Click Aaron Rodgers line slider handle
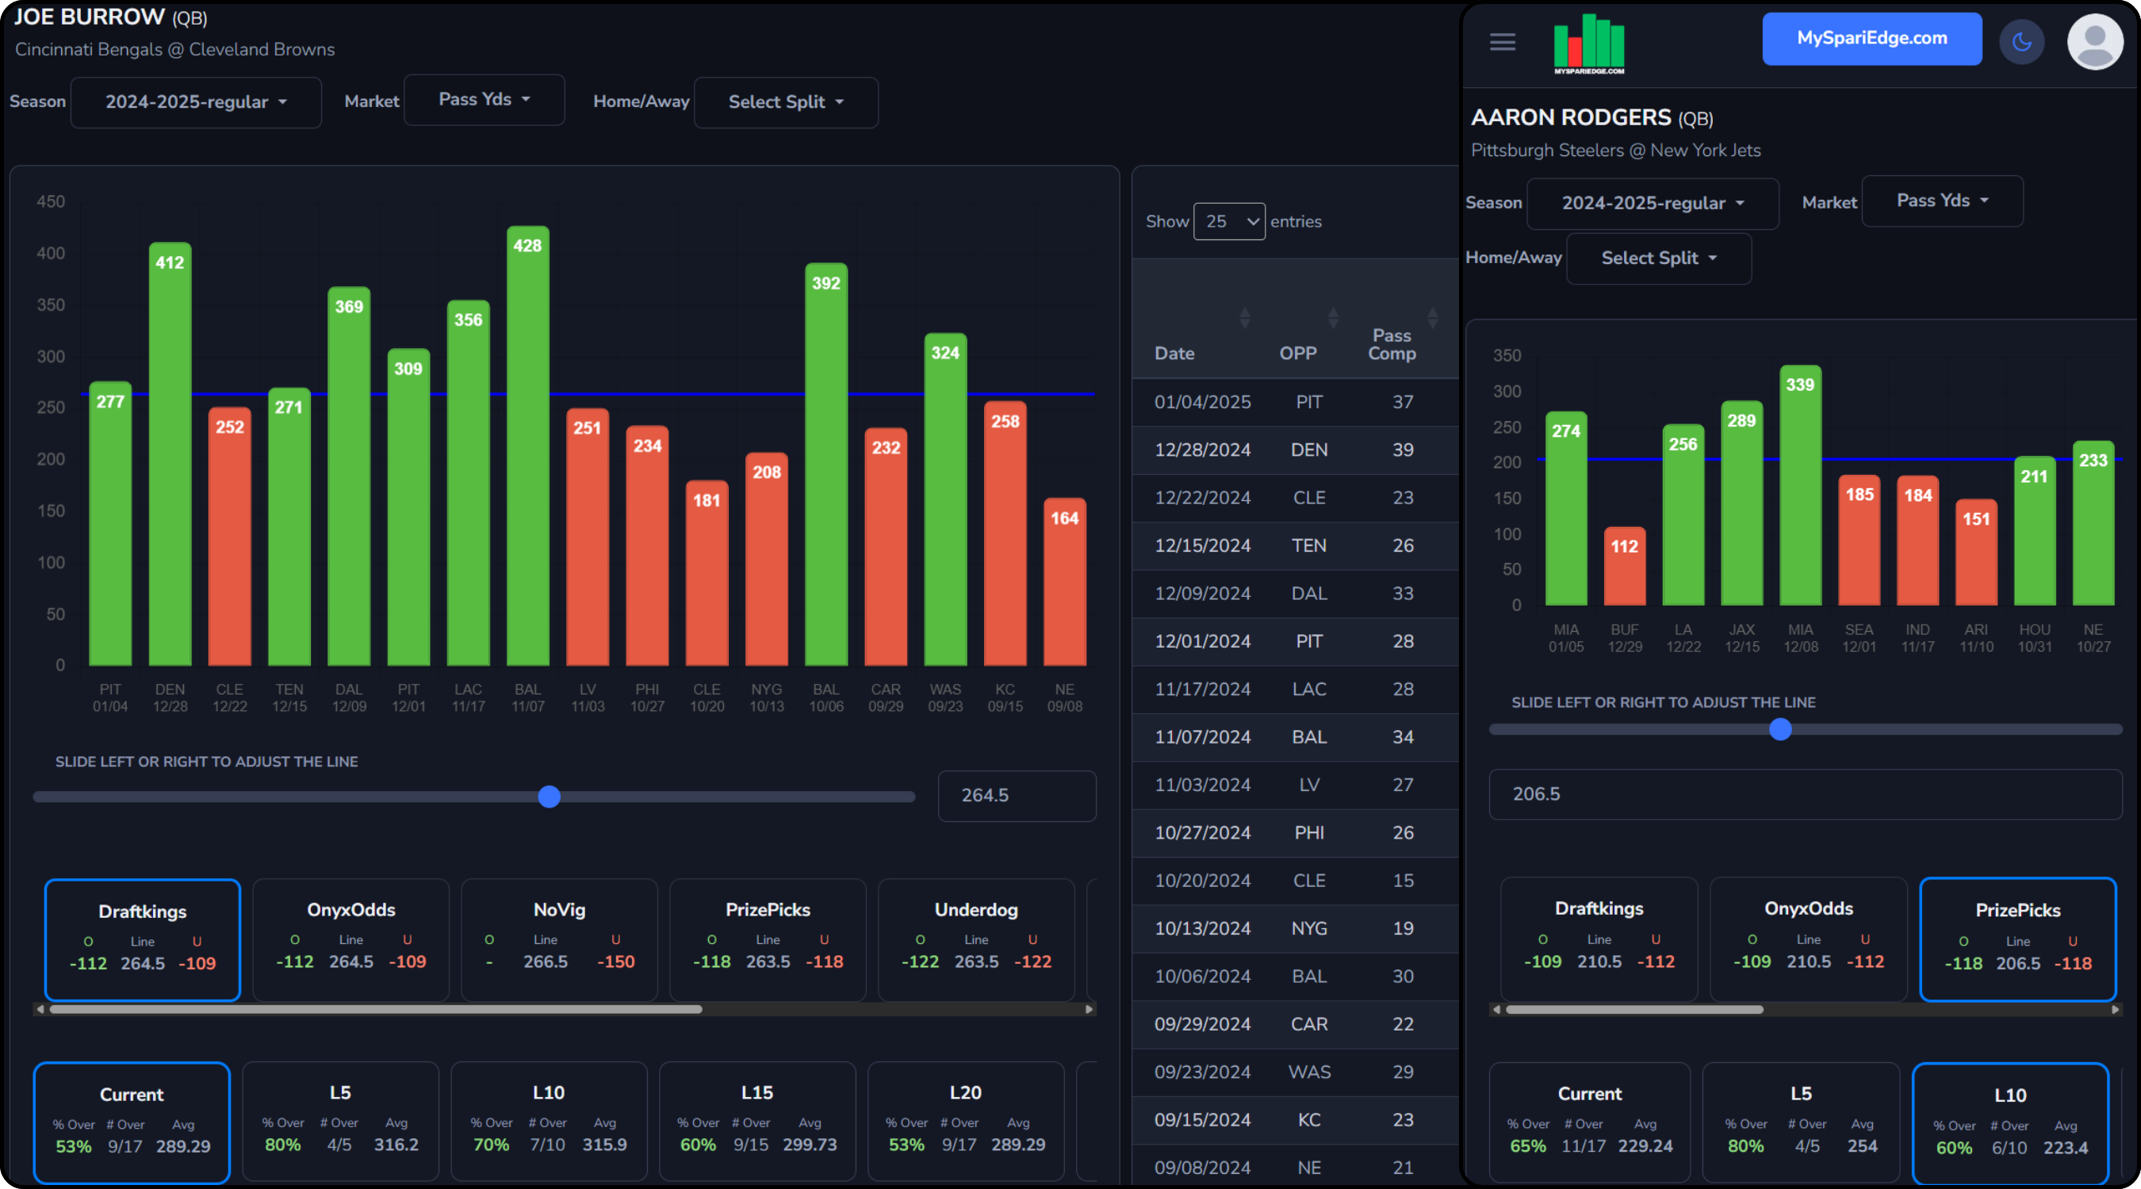The width and height of the screenshot is (2141, 1189). (1779, 729)
